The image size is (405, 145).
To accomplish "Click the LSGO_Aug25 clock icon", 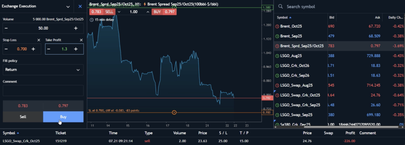I will pyautogui.click(x=277, y=56).
